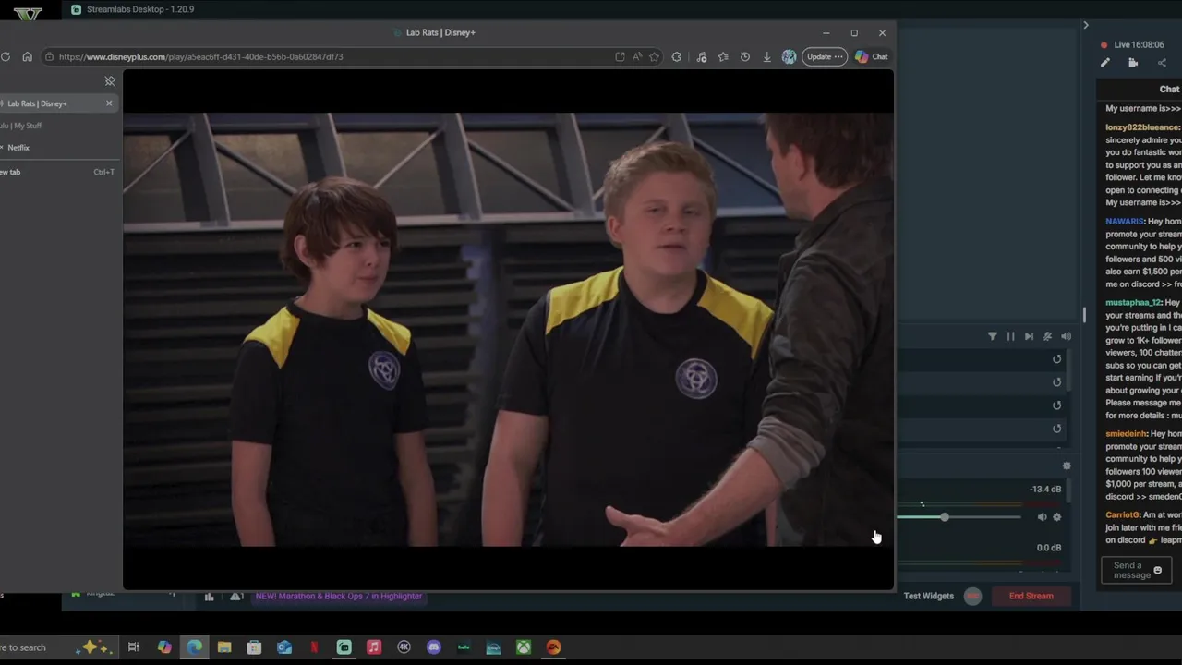Replay the third event in list
Viewport: 1182px width, 665px height.
pyautogui.click(x=1057, y=405)
